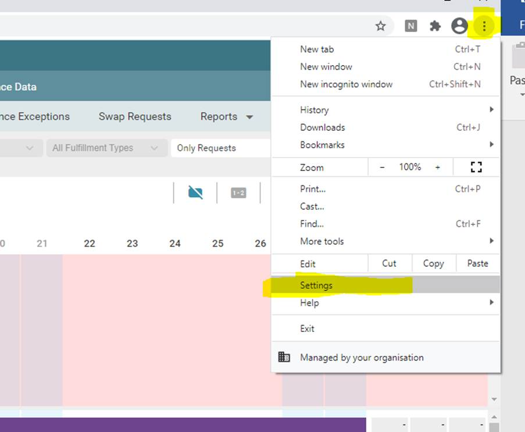Viewport: 525px width, 432px height.
Task: Click Managed by your organisation
Action: (x=362, y=358)
